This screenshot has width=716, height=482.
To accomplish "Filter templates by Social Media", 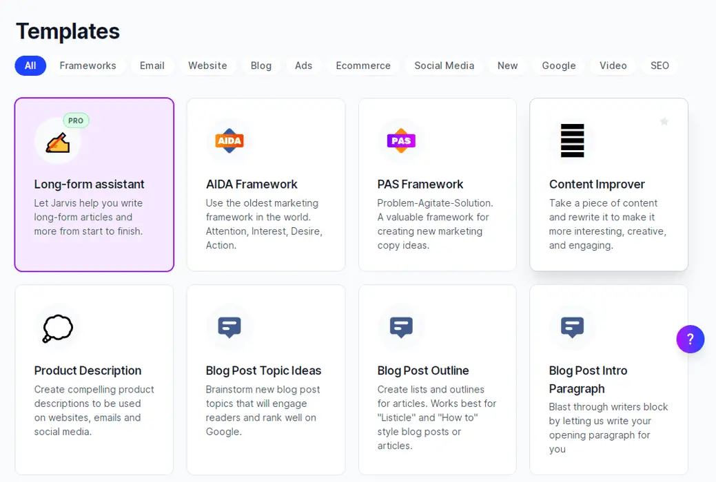I will [444, 65].
